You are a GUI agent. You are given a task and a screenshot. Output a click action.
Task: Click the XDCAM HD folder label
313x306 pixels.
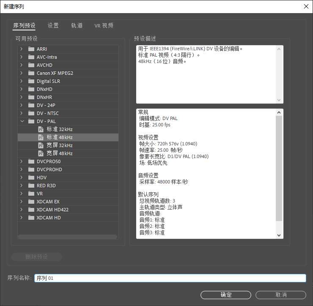pos(49,218)
